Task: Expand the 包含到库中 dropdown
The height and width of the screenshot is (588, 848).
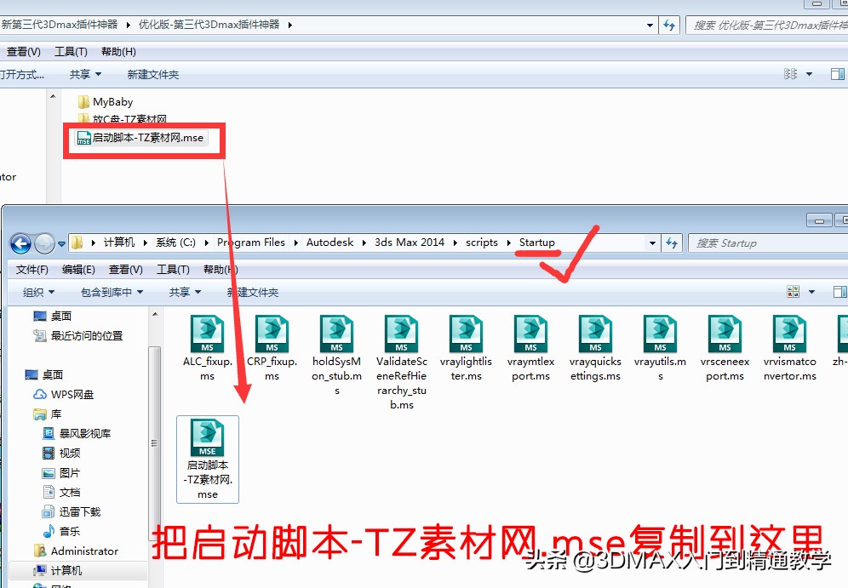Action: pyautogui.click(x=112, y=293)
